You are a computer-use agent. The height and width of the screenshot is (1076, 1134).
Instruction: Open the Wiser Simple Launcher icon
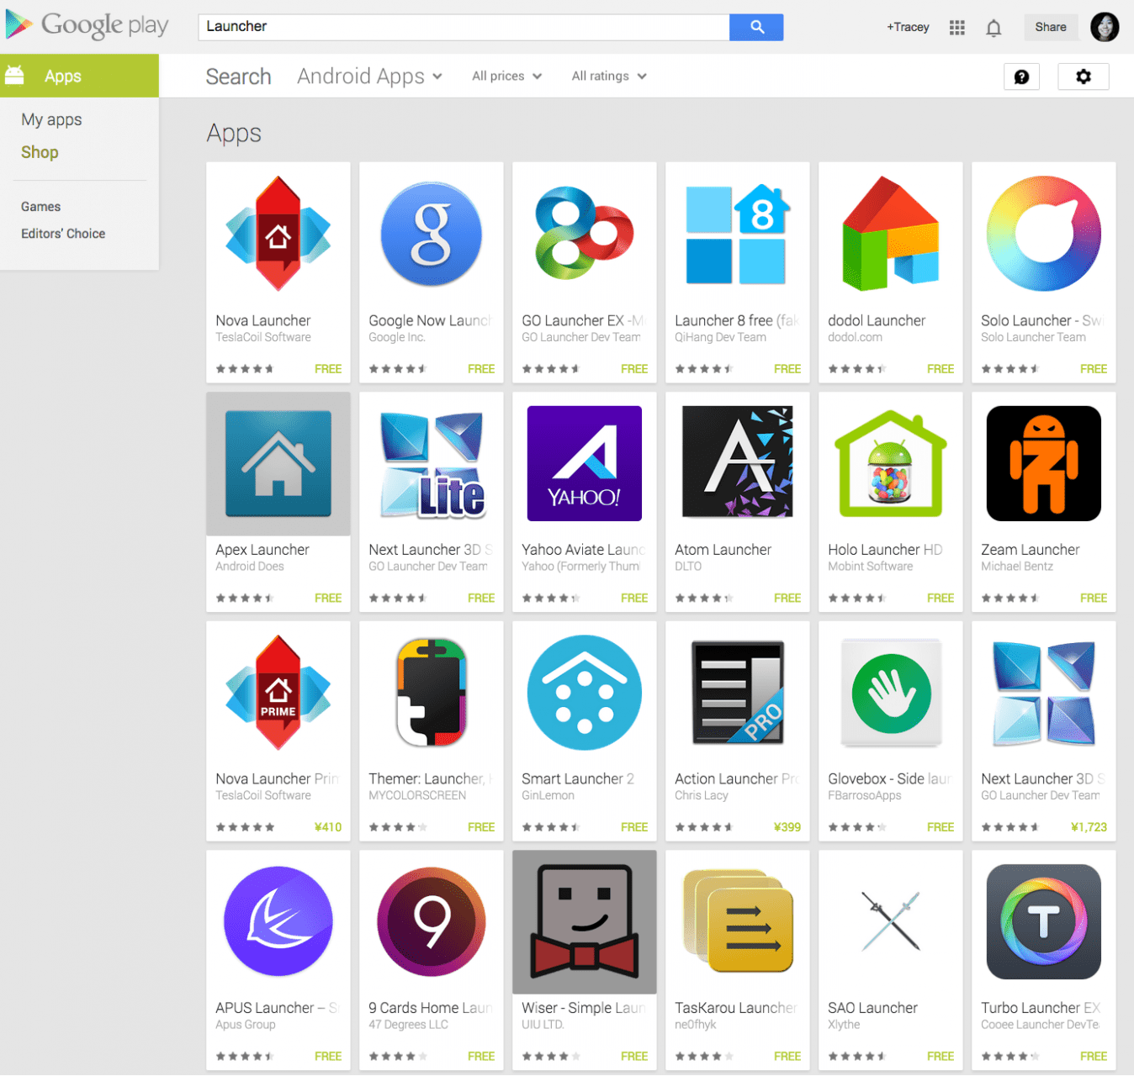[585, 921]
